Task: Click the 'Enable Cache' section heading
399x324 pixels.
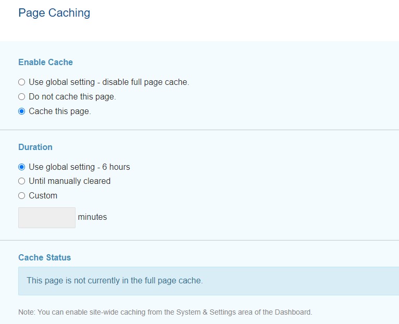Action: tap(45, 62)
